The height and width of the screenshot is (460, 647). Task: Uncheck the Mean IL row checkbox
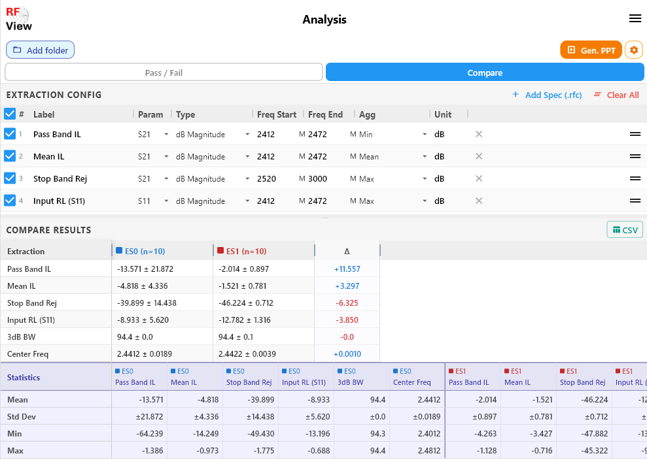click(x=10, y=156)
